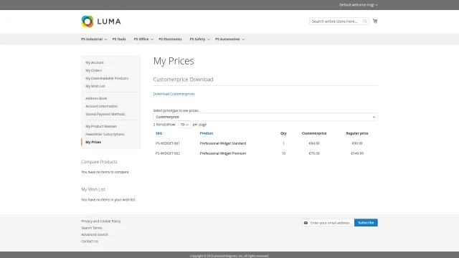Screen dimensions: 459x258
Task: Open Advanced Search footer link
Action: [x=95, y=234]
